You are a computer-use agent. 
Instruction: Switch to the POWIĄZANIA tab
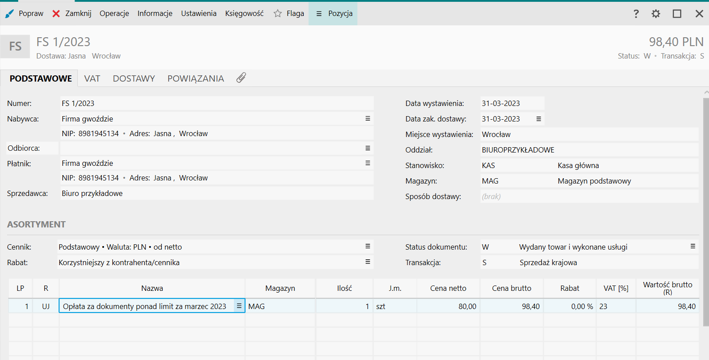195,78
